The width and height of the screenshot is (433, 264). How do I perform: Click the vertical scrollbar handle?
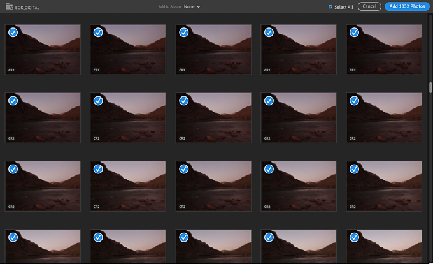[430, 87]
